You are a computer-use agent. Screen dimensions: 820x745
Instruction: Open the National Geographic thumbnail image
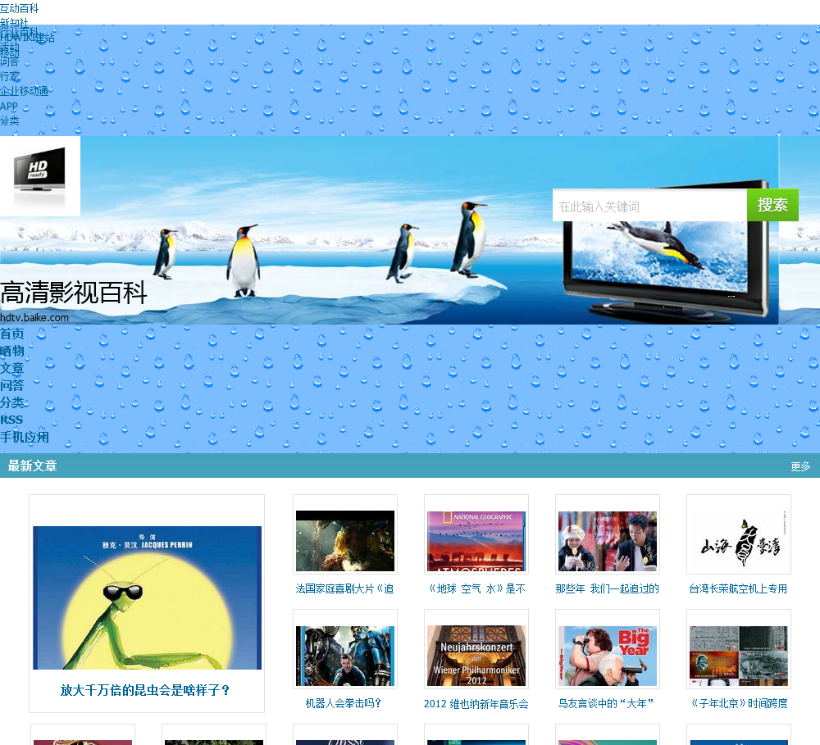coord(476,541)
